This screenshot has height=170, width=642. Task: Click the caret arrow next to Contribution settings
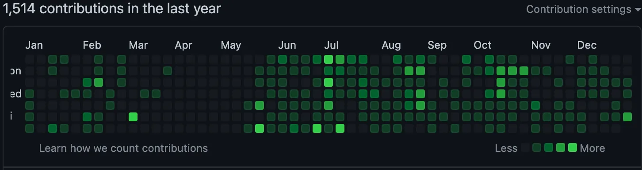(x=638, y=10)
